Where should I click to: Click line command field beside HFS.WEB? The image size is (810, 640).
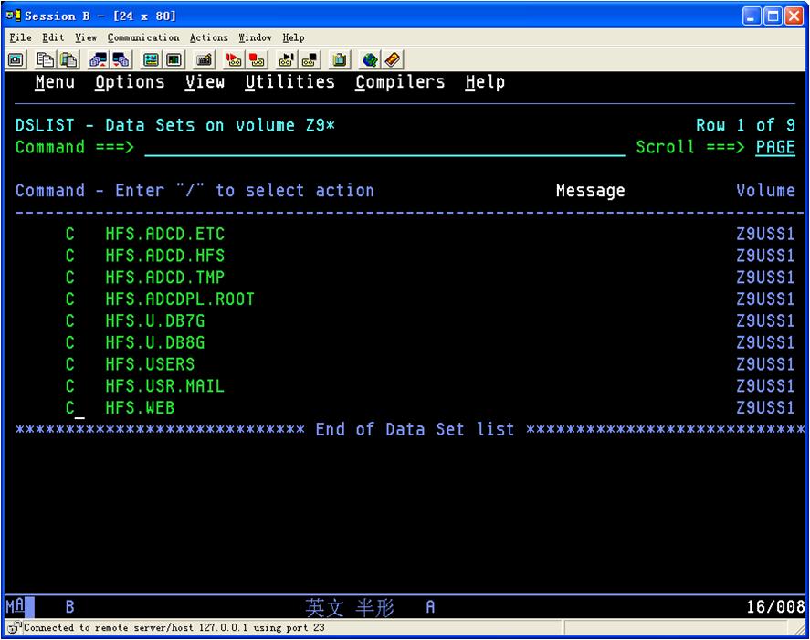tap(69, 408)
